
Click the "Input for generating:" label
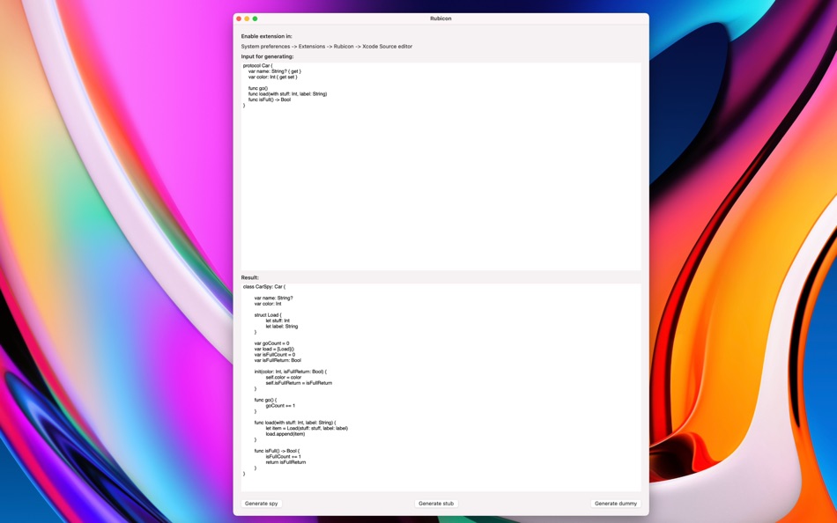tap(268, 56)
